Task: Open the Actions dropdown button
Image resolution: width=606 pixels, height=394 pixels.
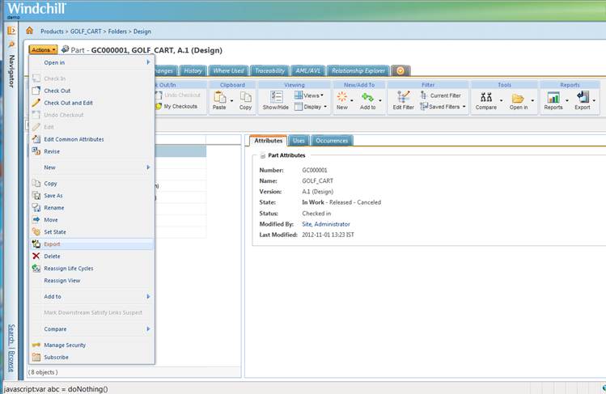Action: (43, 50)
